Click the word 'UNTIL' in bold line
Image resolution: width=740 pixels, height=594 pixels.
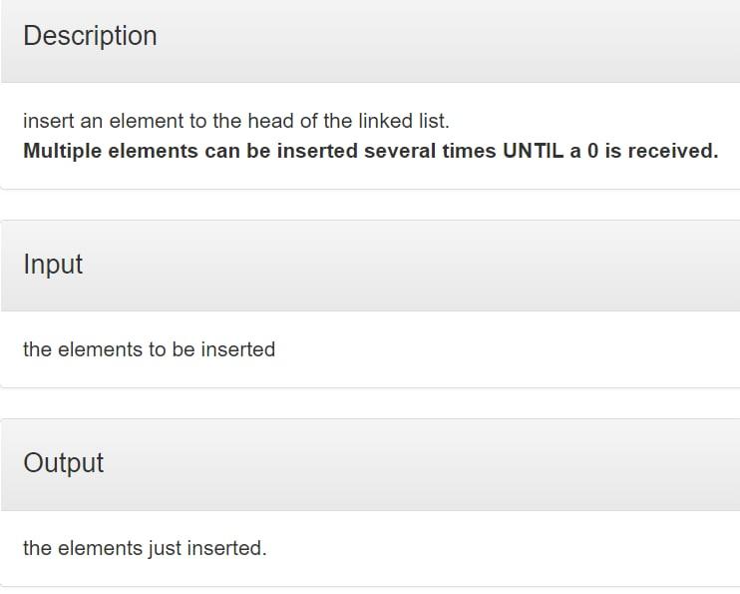(x=534, y=151)
